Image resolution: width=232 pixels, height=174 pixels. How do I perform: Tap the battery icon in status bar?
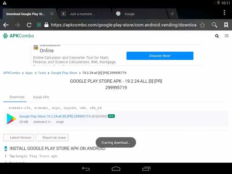(218, 3)
